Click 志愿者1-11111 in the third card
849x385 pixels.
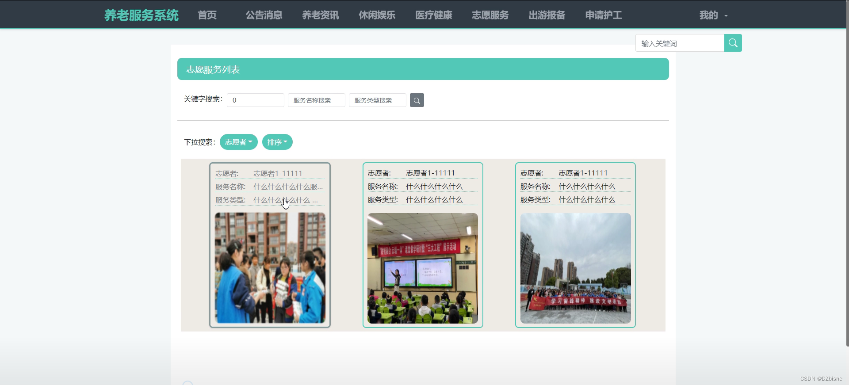point(583,173)
